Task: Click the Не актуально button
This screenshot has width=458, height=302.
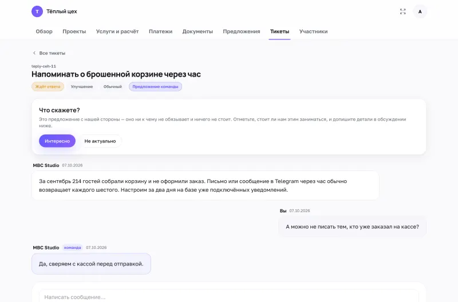Action: 100,141
